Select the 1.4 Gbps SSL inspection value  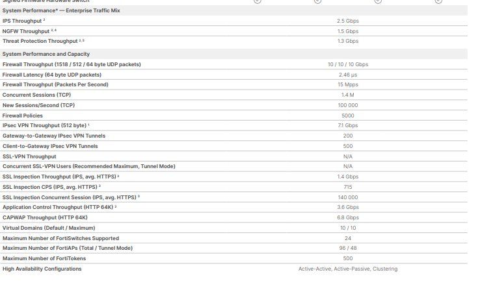click(348, 177)
